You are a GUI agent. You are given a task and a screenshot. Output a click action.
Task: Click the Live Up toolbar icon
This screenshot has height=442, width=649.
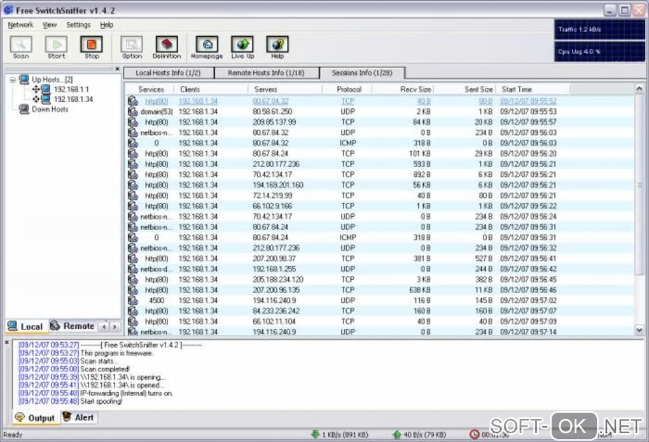point(242,47)
